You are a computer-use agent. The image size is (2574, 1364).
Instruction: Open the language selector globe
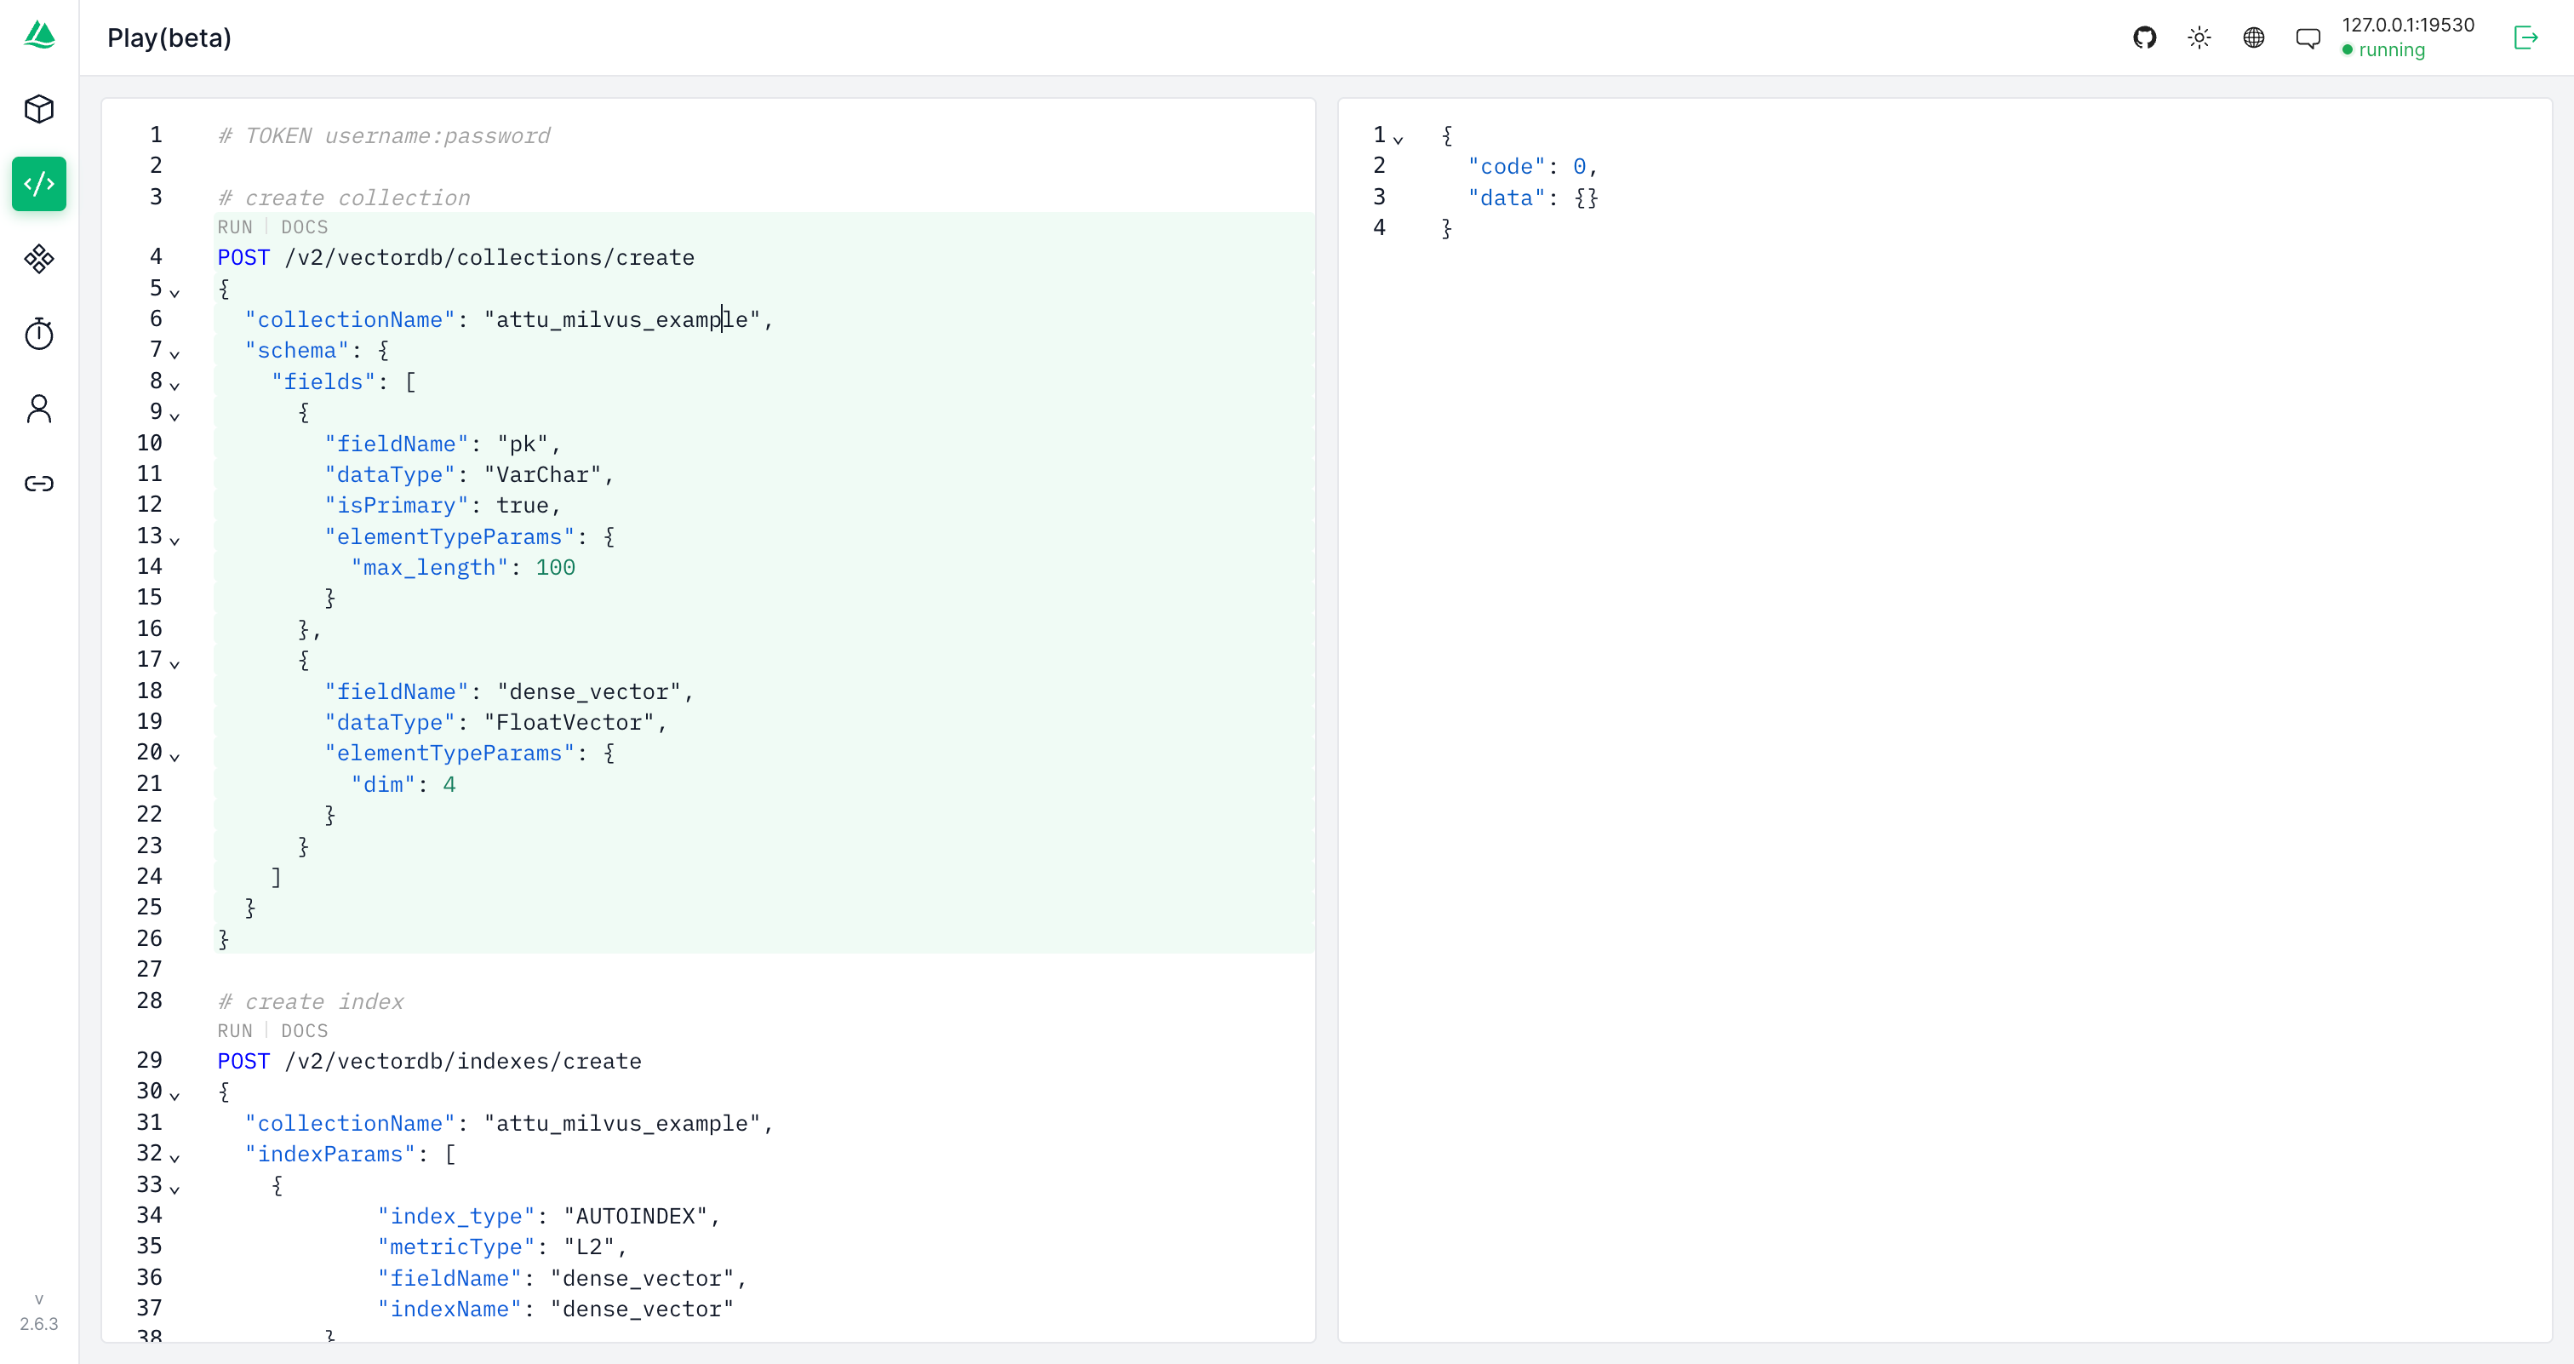[2253, 37]
